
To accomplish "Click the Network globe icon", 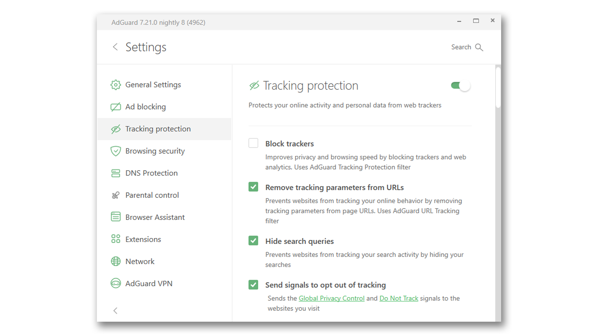I will (x=116, y=261).
